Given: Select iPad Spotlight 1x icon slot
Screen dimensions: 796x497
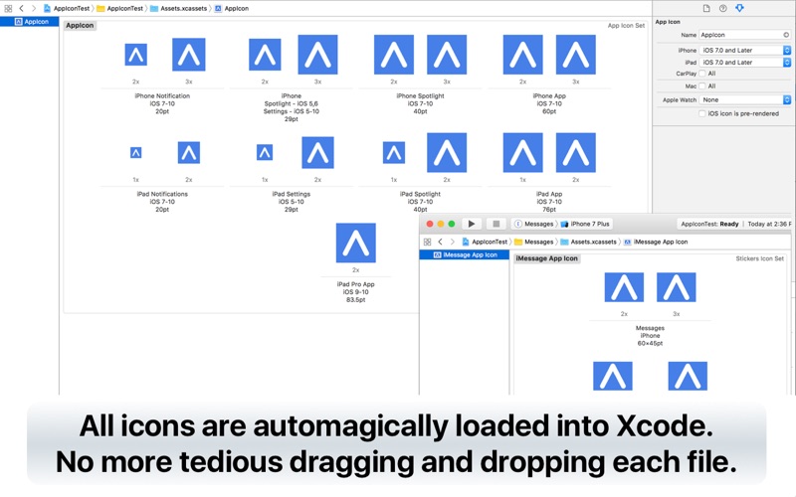Looking at the screenshot, I should pyautogui.click(x=394, y=153).
